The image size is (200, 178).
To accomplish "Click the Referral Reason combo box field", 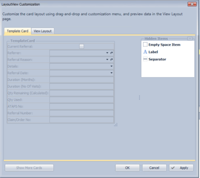I will coord(82,60).
